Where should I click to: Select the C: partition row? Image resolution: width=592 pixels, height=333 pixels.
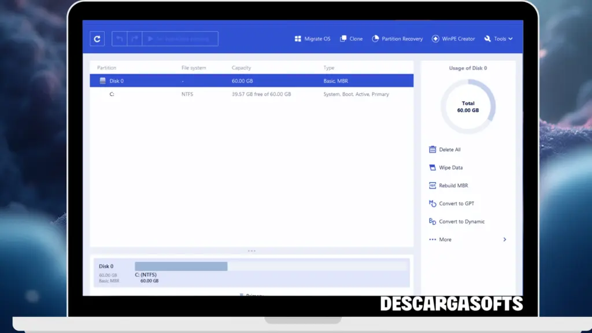[x=251, y=94]
